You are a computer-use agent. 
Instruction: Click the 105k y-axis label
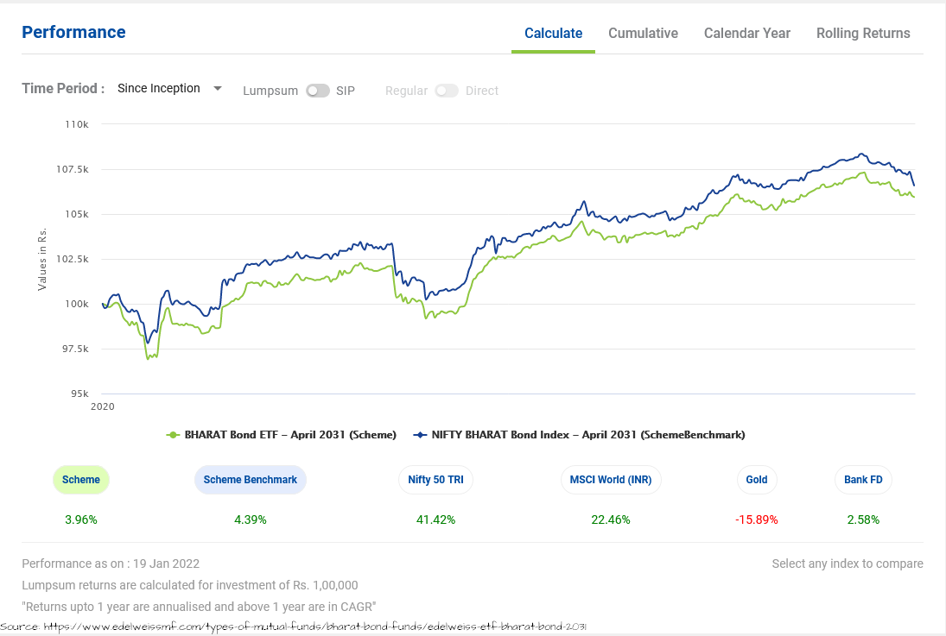77,214
